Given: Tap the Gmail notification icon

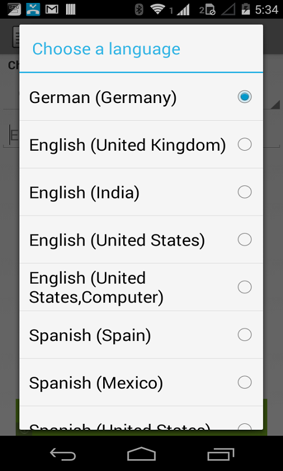Looking at the screenshot, I should pos(52,9).
